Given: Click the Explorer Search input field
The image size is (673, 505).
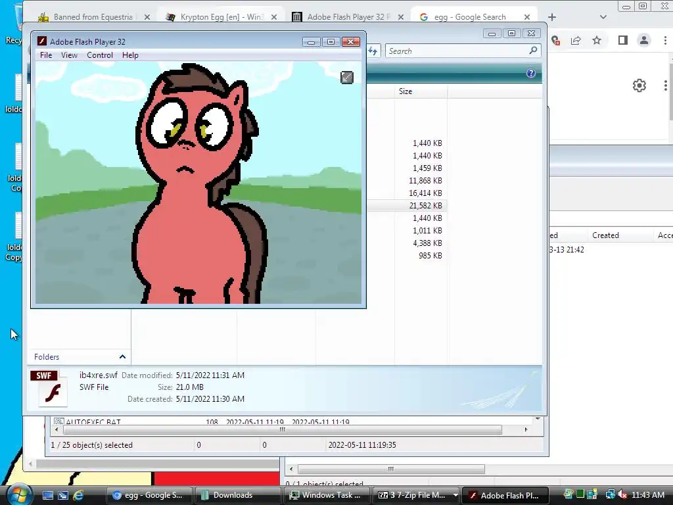Looking at the screenshot, I should click(x=457, y=51).
